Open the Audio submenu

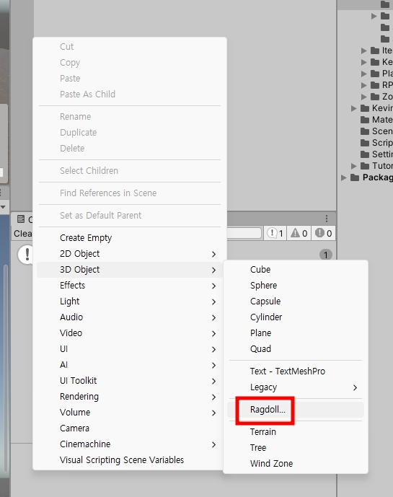[x=130, y=317]
